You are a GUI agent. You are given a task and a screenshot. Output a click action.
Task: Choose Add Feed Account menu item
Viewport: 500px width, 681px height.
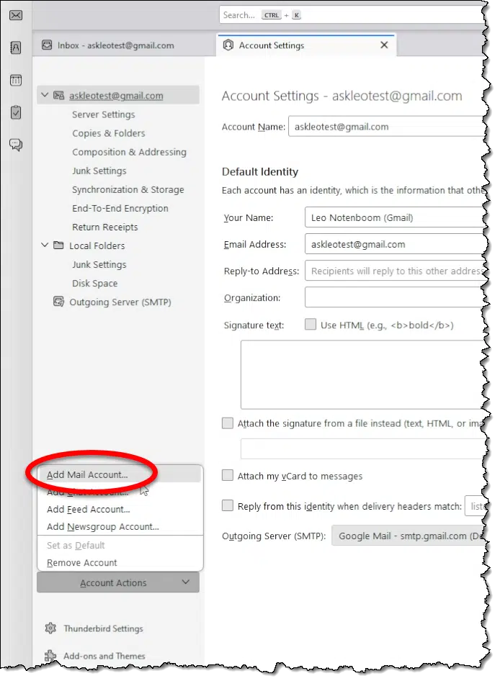coord(120,509)
